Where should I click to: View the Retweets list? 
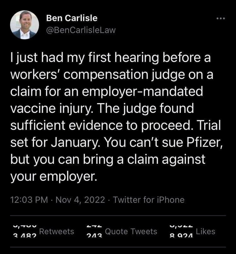pos(57,231)
